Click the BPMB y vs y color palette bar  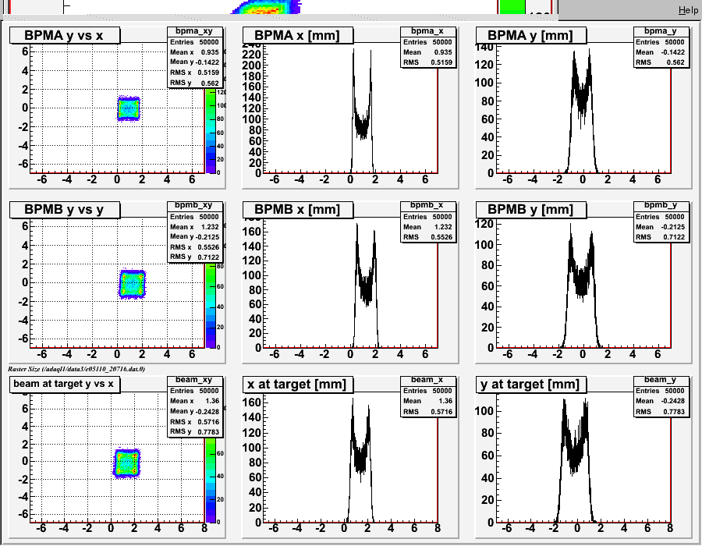211,305
